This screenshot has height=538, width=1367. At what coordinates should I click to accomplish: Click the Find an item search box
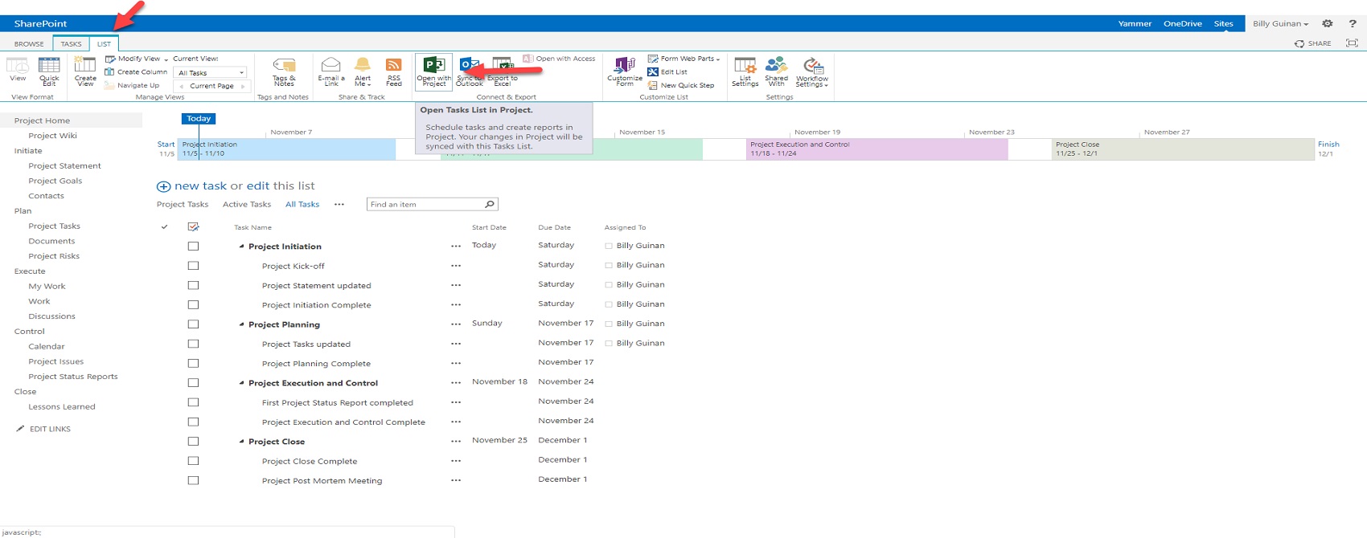[425, 204]
